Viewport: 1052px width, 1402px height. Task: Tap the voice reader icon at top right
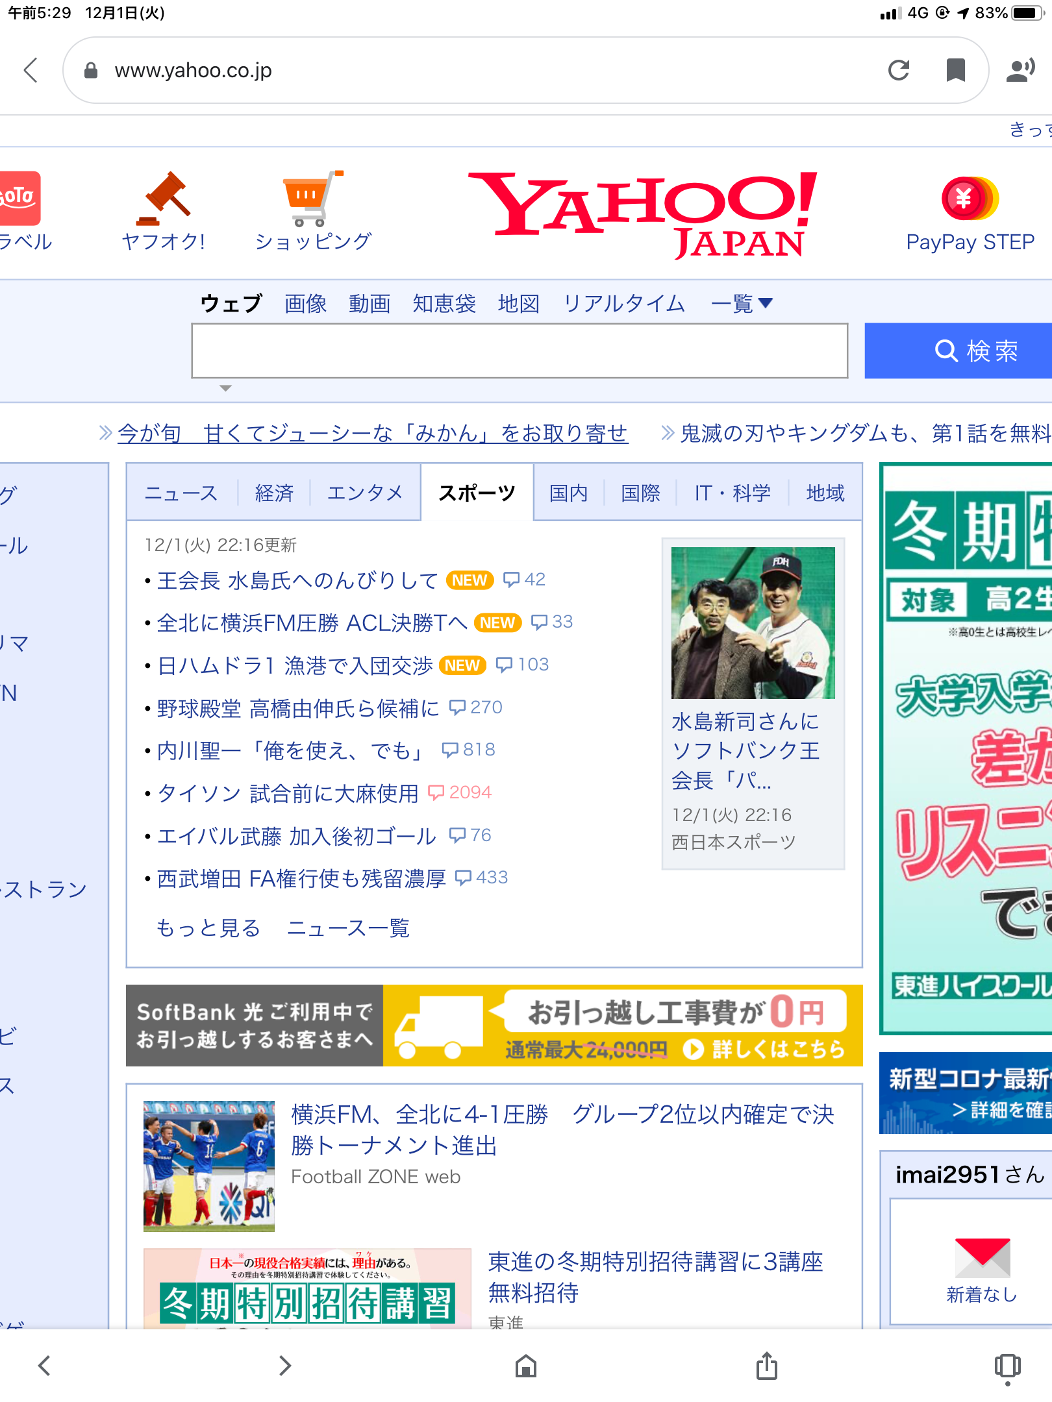tap(1020, 70)
